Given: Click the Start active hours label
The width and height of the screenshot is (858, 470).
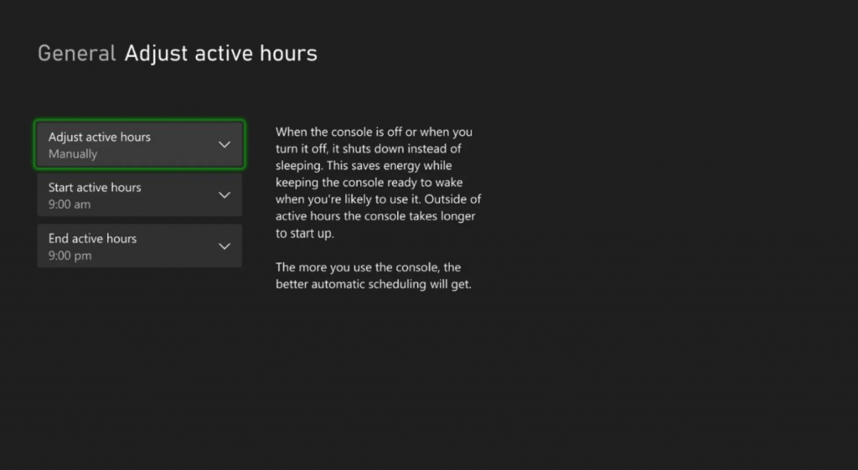Looking at the screenshot, I should (95, 188).
